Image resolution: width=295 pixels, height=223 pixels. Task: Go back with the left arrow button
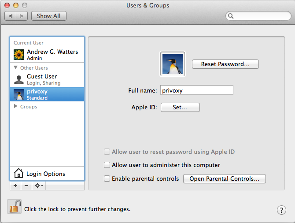point(11,16)
